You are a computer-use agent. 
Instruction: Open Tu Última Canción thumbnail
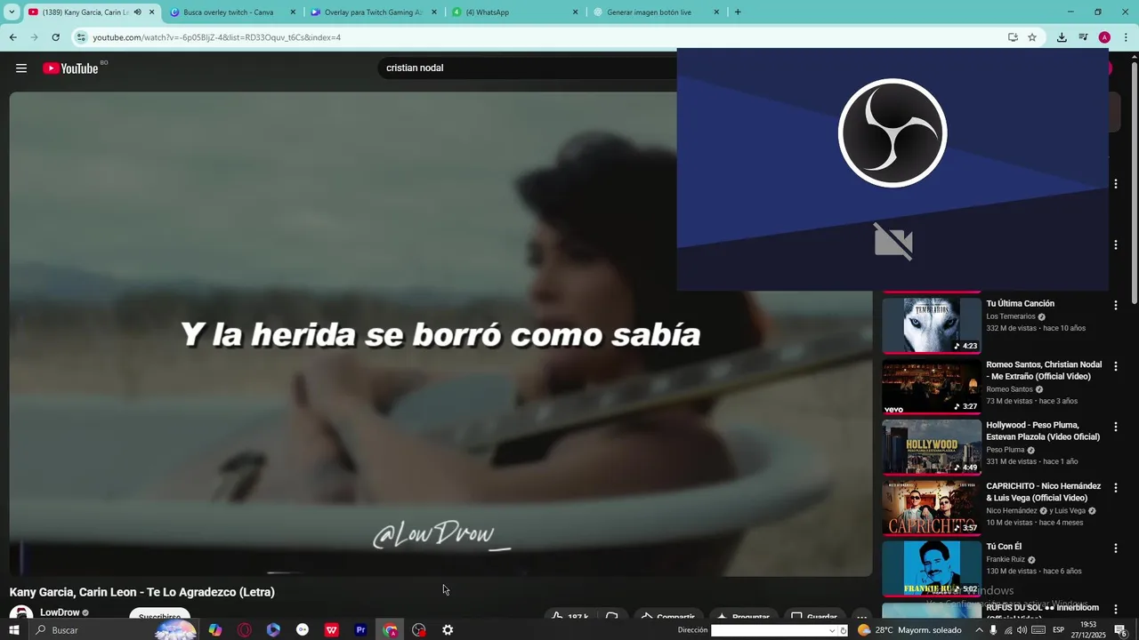pyautogui.click(x=932, y=325)
